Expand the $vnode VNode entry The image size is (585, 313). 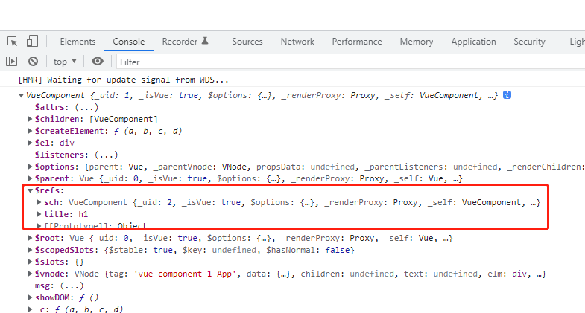[31, 274]
